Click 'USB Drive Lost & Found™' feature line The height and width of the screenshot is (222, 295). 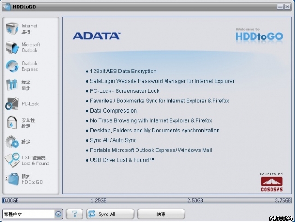pos(122,160)
